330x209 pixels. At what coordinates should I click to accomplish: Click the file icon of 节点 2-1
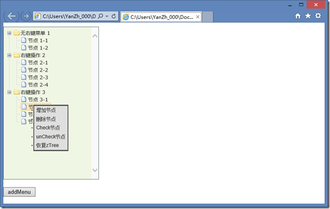click(x=24, y=62)
